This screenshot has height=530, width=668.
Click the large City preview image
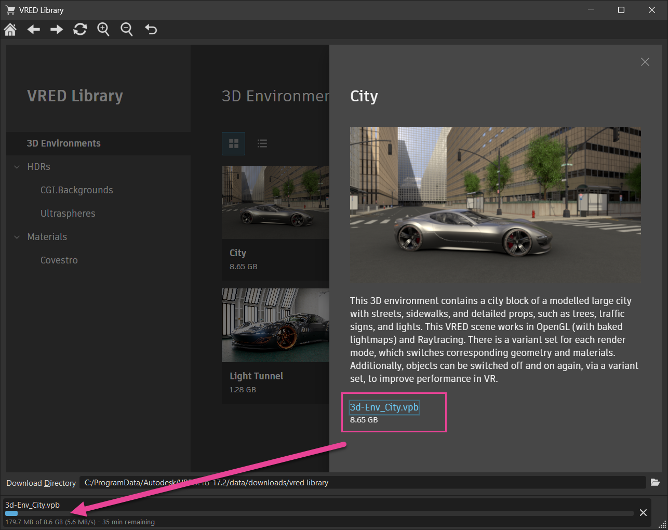point(496,205)
